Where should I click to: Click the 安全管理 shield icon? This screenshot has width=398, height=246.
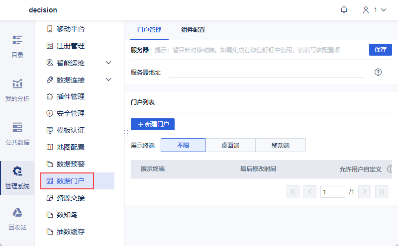[50, 113]
